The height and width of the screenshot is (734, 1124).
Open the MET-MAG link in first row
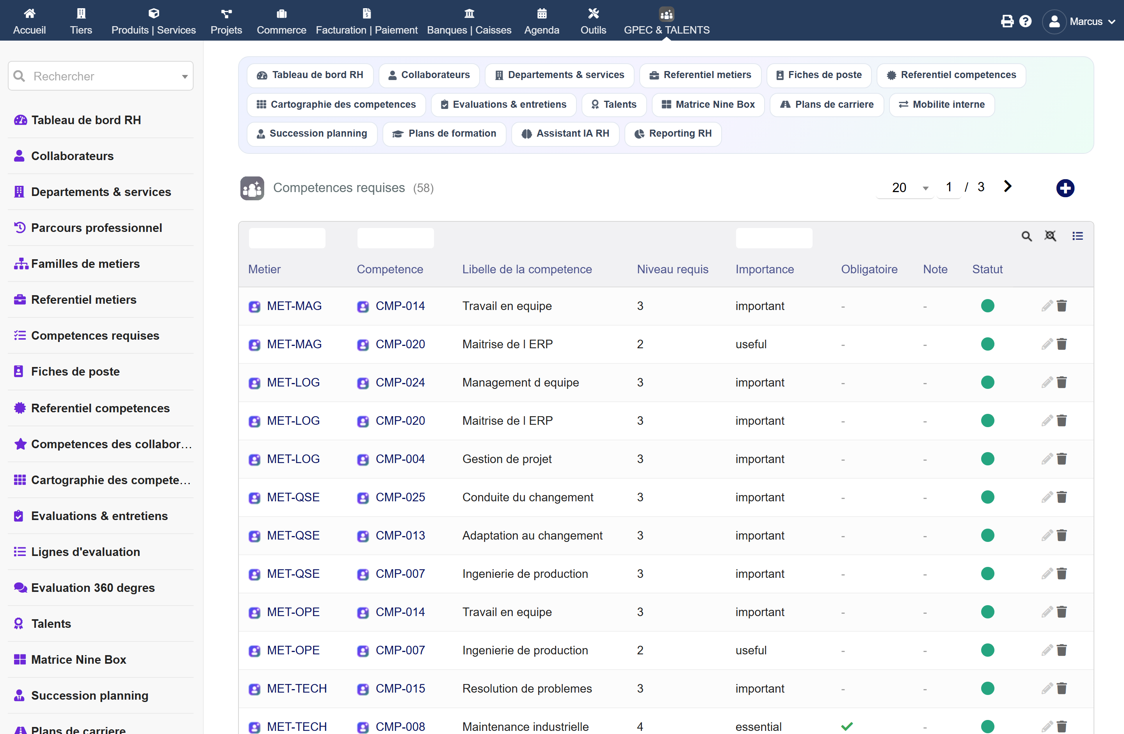294,306
